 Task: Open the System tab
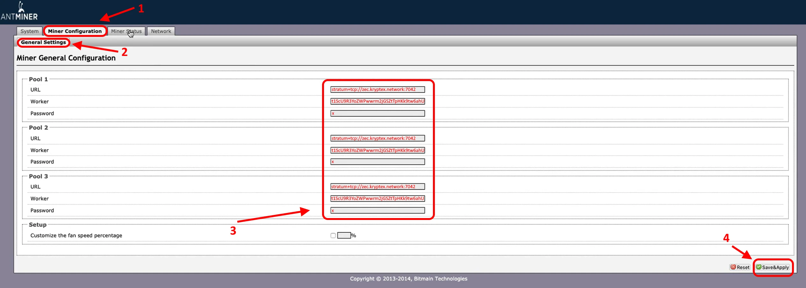pyautogui.click(x=29, y=31)
